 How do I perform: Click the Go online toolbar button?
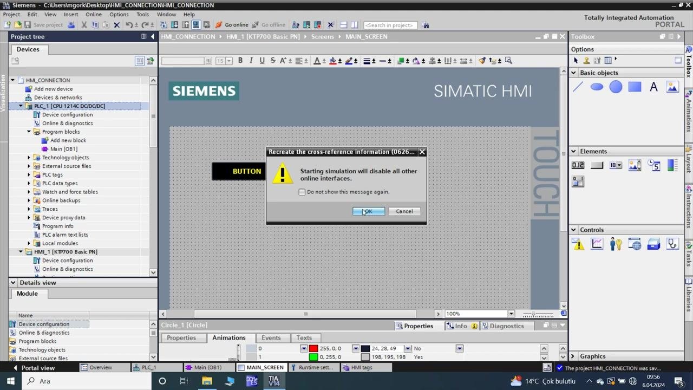pyautogui.click(x=232, y=25)
